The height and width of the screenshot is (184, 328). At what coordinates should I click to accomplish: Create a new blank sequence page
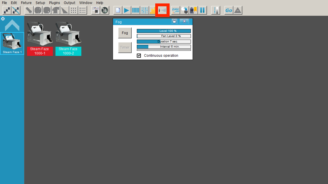[x=118, y=10]
